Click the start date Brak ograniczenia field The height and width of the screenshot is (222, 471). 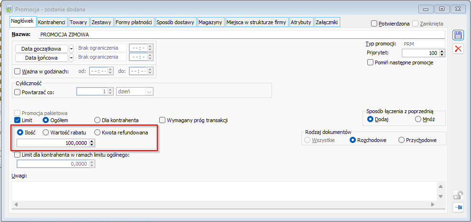(101, 48)
